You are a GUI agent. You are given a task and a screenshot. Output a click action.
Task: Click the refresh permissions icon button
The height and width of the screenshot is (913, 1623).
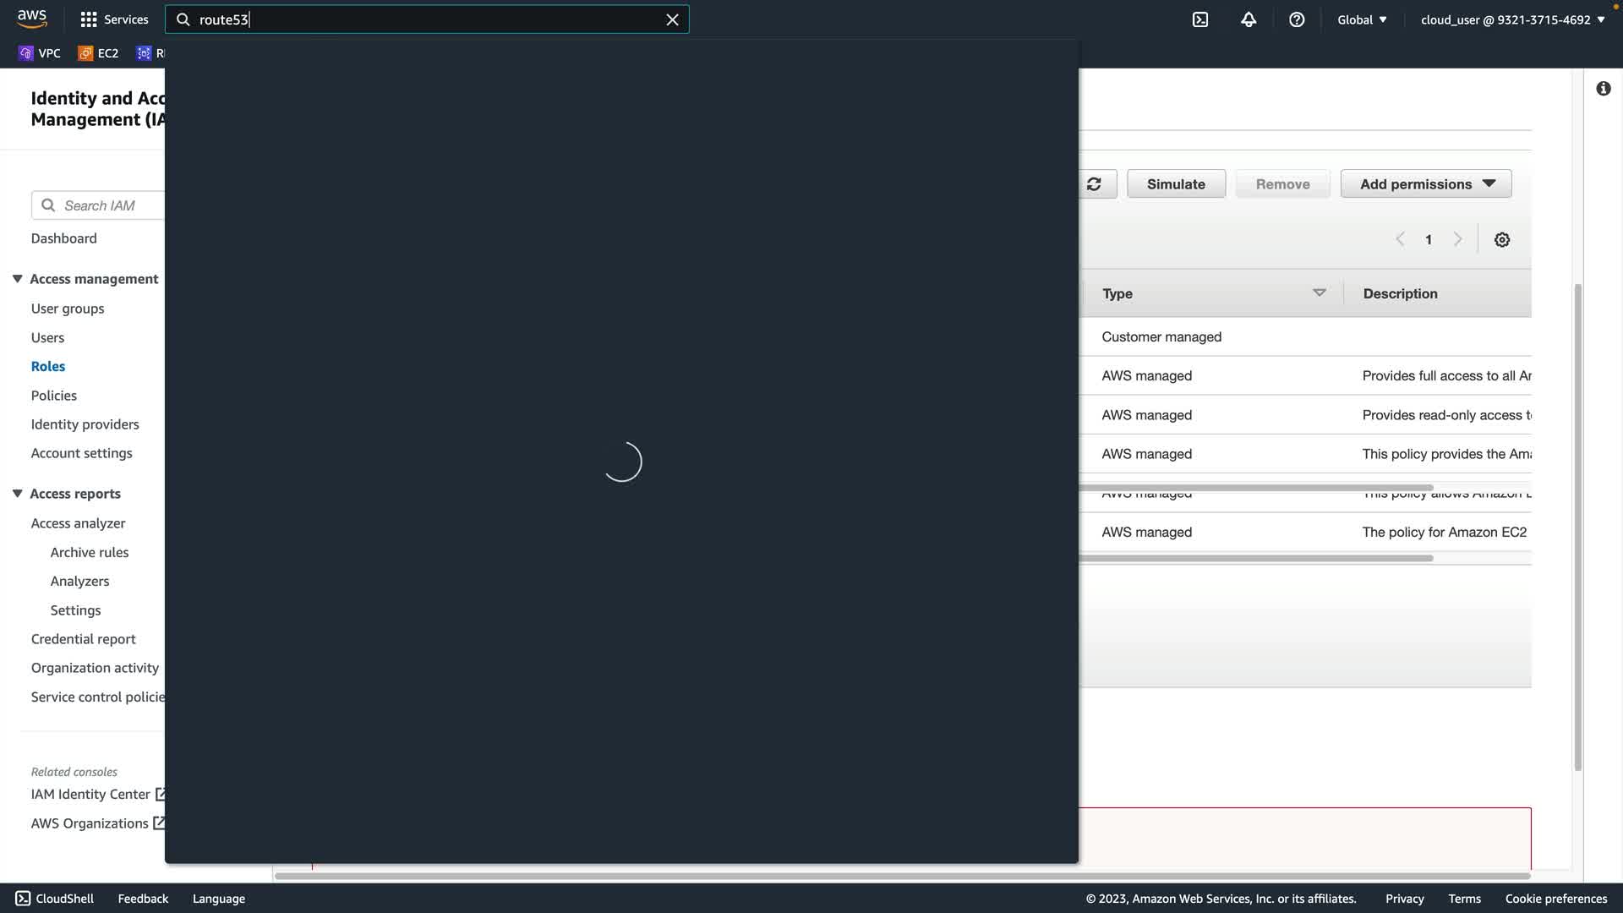(1094, 184)
